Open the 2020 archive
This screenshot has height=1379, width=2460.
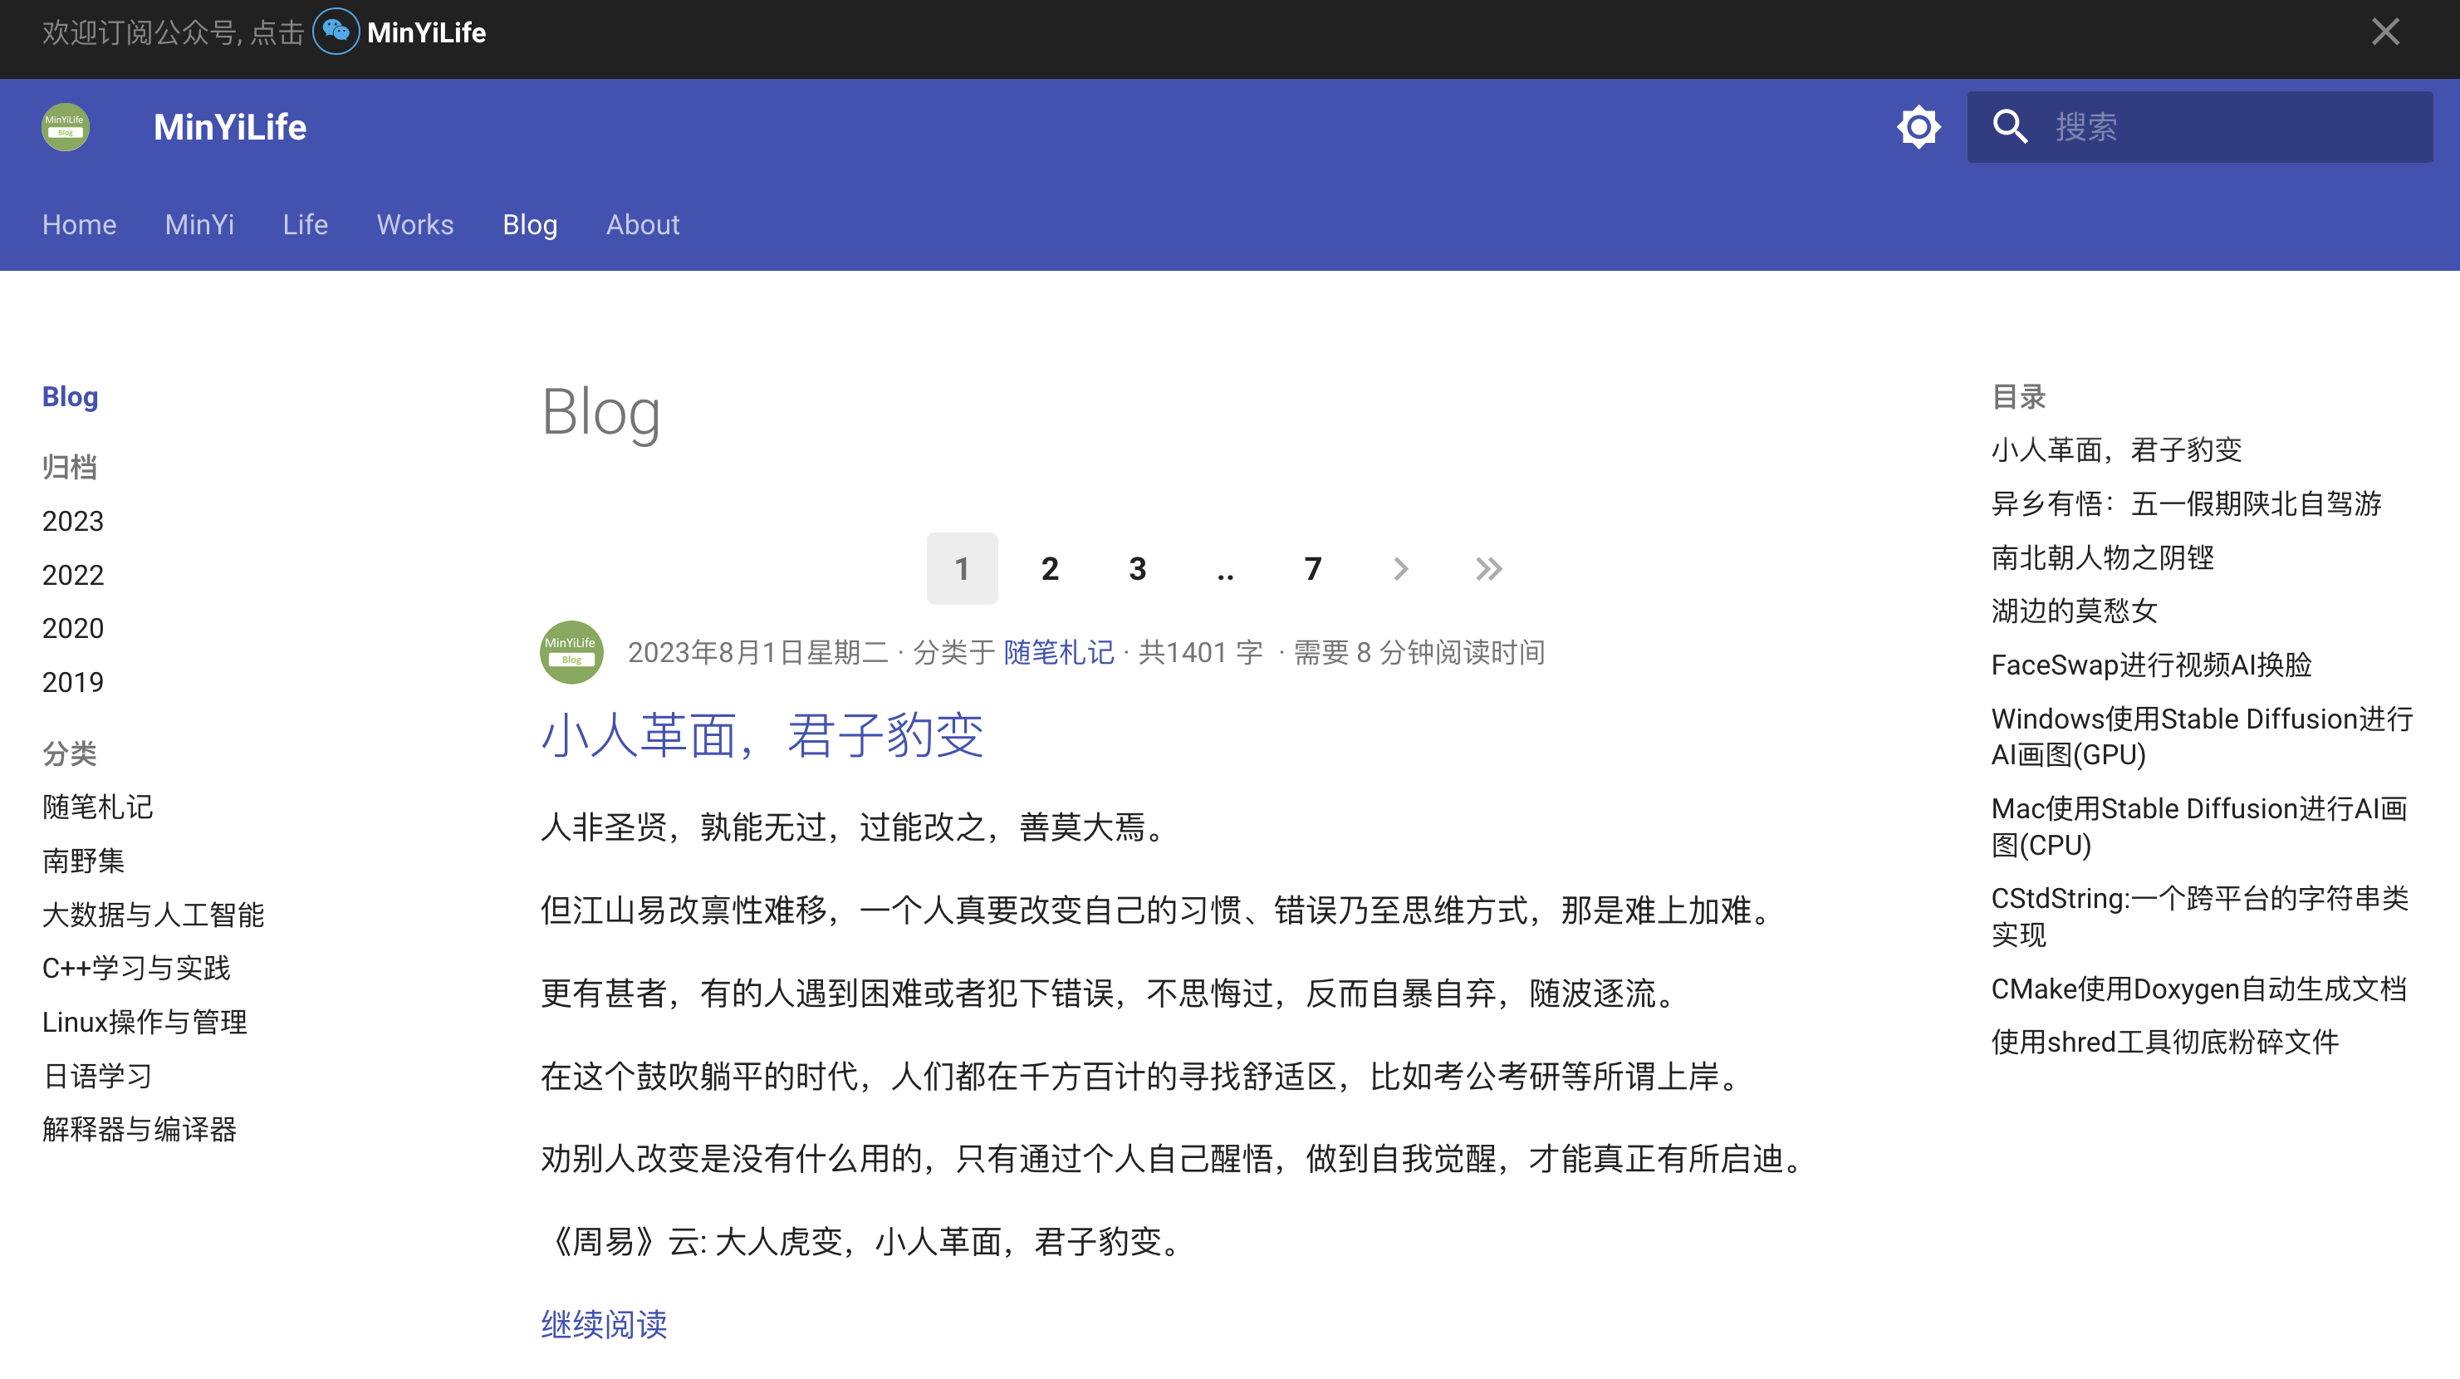point(72,628)
